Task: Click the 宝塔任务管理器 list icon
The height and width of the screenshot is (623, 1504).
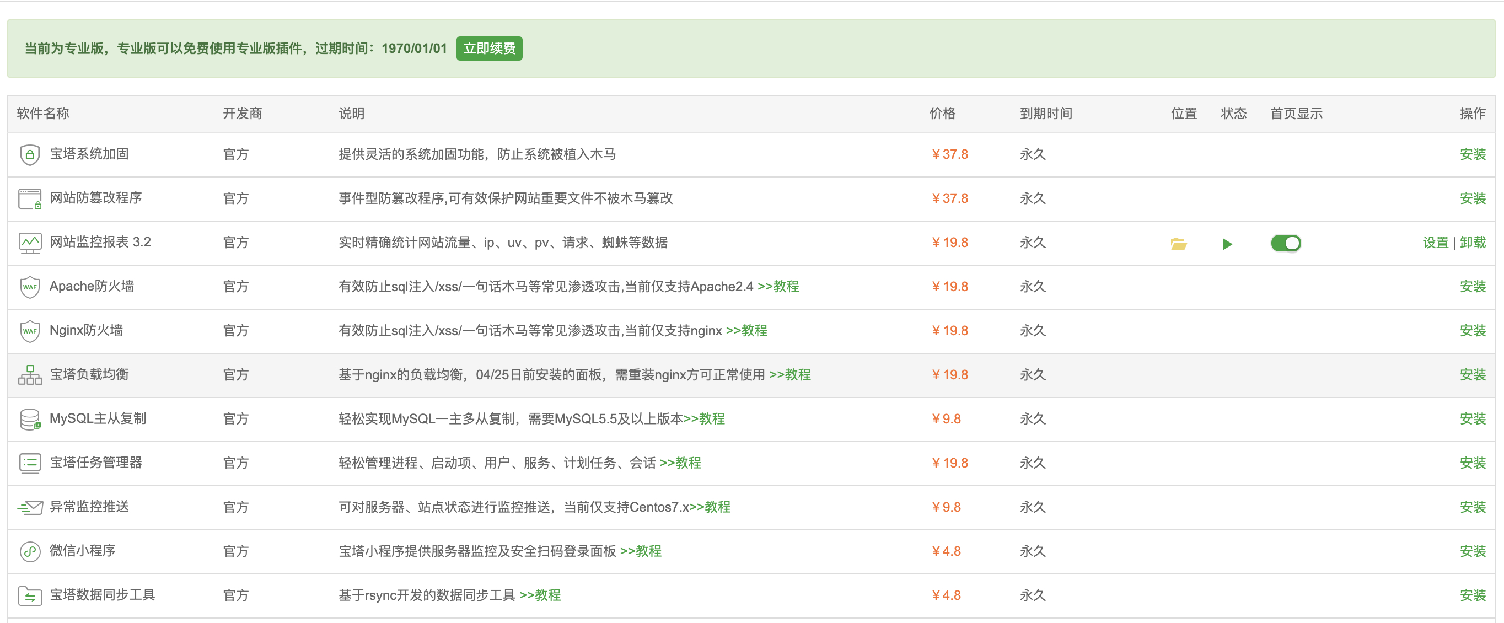Action: coord(30,463)
